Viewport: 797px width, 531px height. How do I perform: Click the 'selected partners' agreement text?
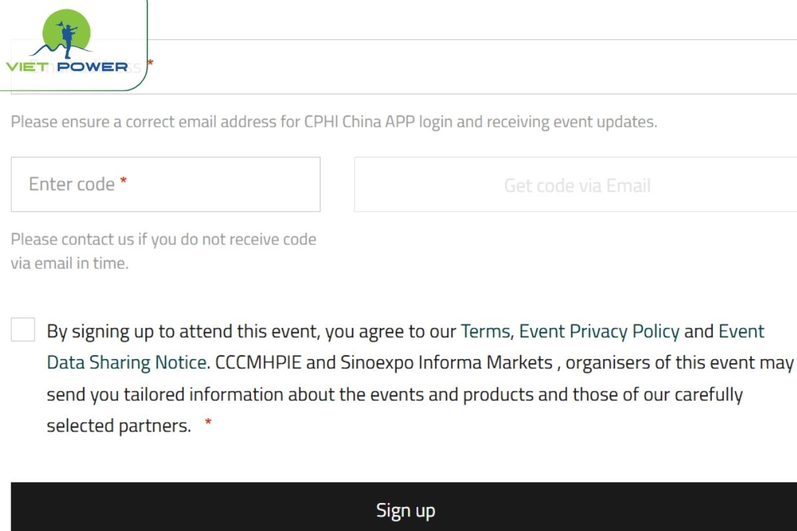119,425
